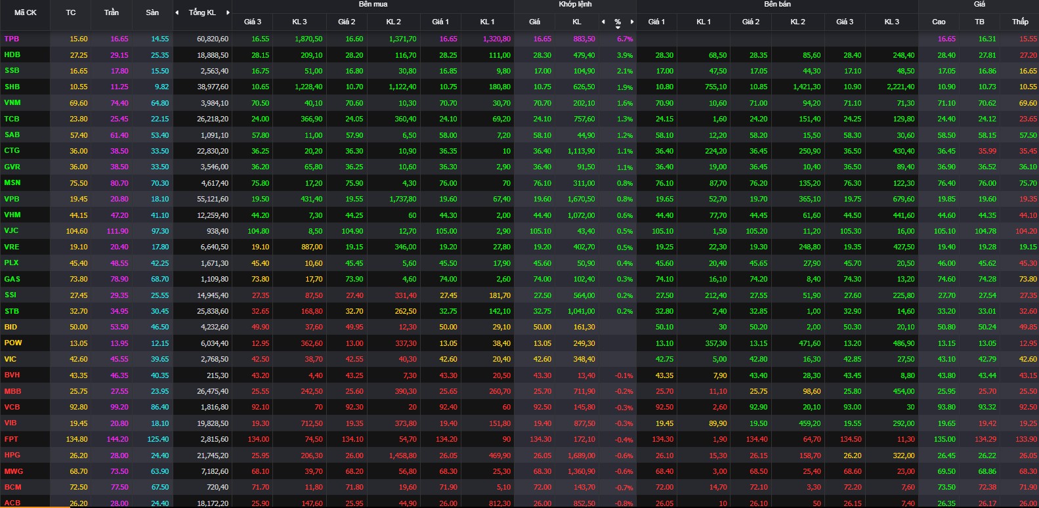
Task: Click the Bên bán group header
Action: click(x=777, y=5)
